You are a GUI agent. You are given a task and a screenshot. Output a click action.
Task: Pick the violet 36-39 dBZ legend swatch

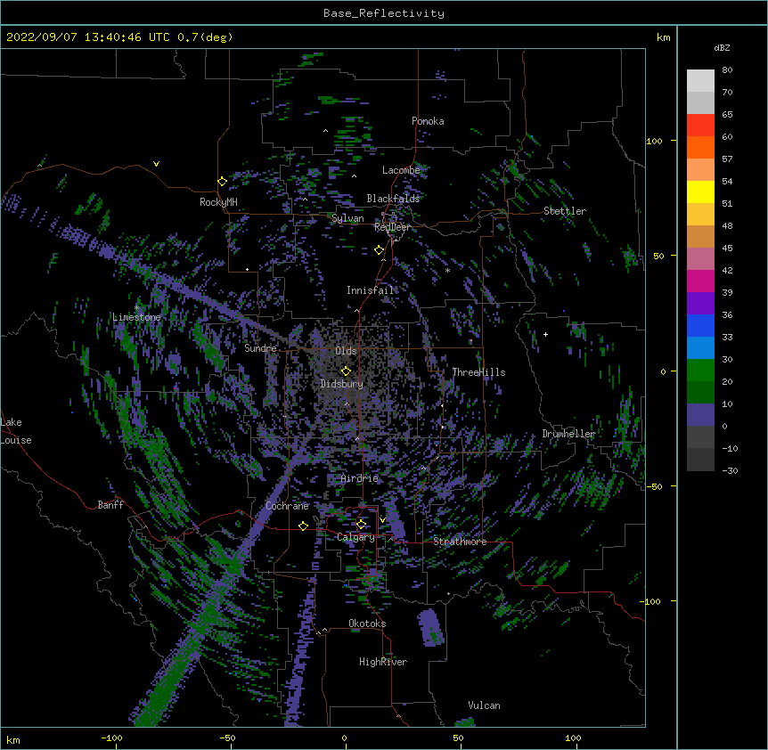pos(700,304)
